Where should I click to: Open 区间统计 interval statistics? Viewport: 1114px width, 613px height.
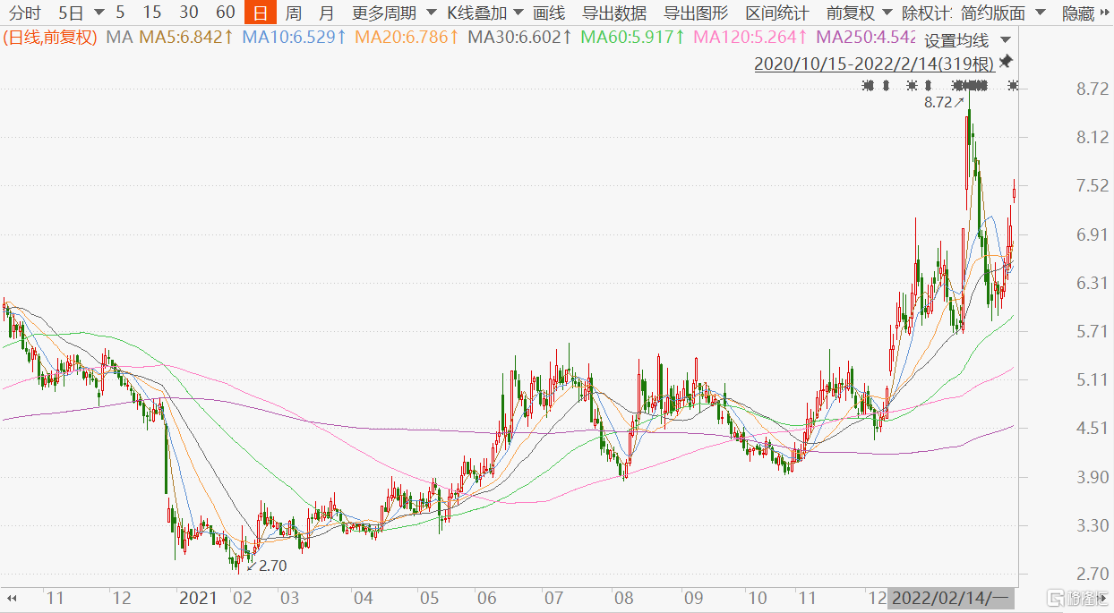click(777, 13)
